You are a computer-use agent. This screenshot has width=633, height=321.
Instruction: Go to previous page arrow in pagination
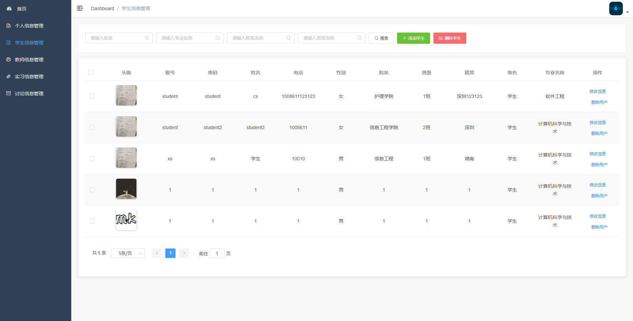157,253
